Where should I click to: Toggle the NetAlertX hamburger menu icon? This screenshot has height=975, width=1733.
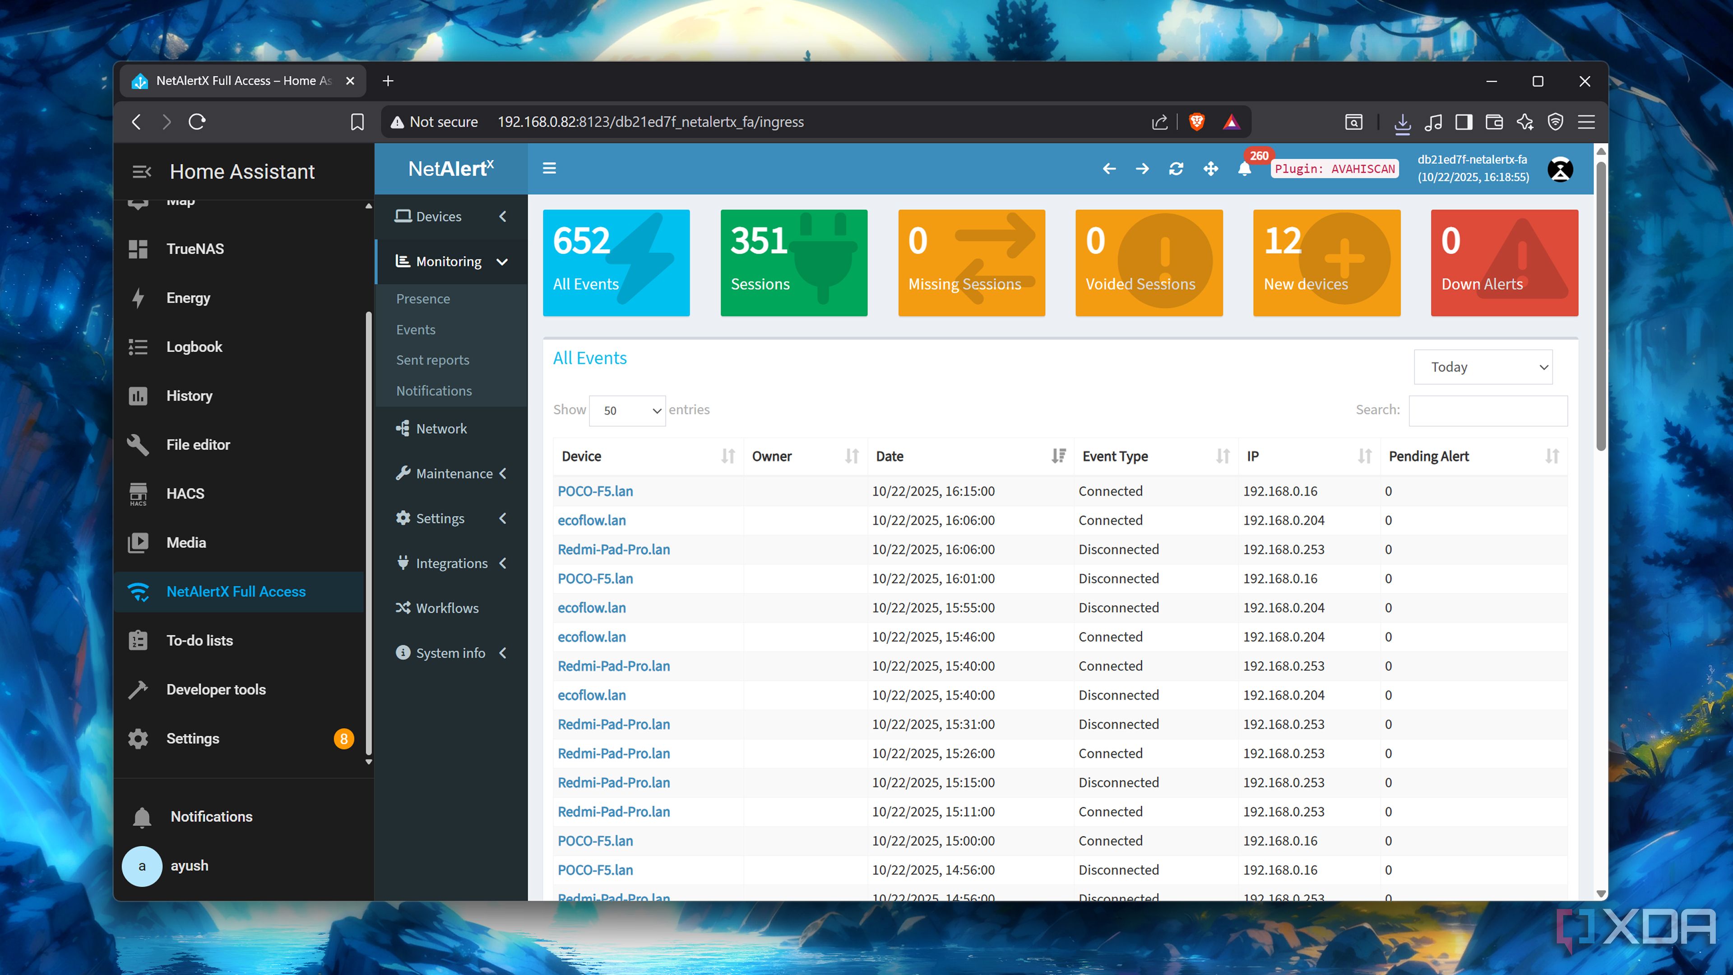pos(549,168)
